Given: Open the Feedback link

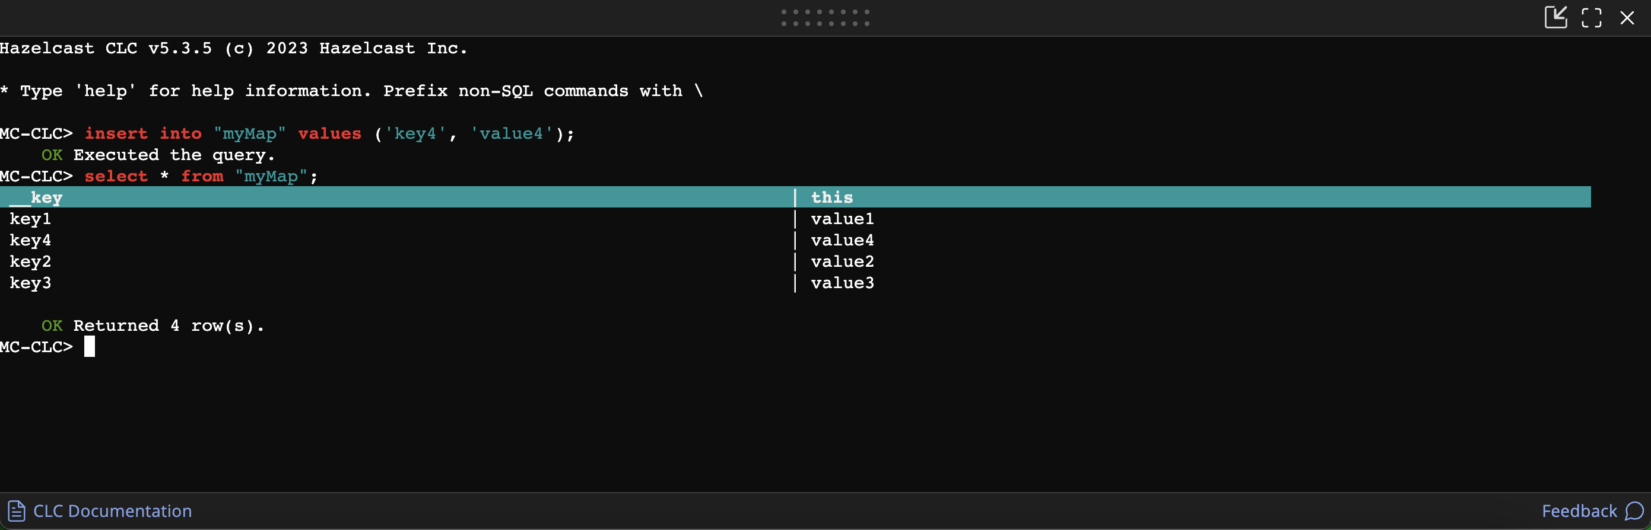Looking at the screenshot, I should point(1580,511).
